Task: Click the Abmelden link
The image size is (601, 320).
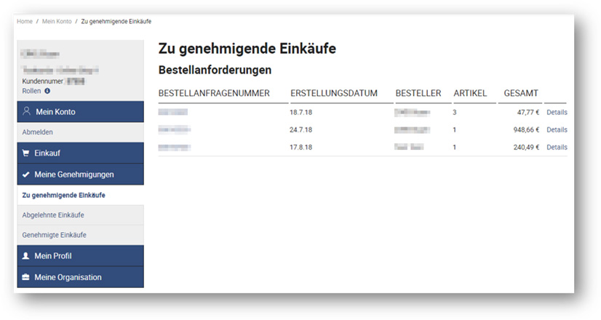Action: tap(38, 132)
